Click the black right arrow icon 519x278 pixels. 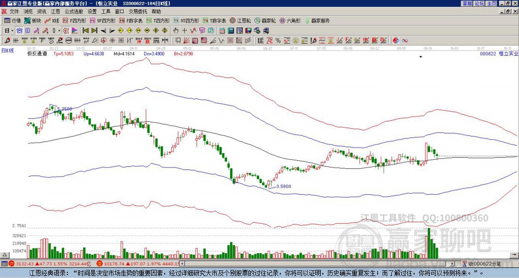(x=112, y=30)
